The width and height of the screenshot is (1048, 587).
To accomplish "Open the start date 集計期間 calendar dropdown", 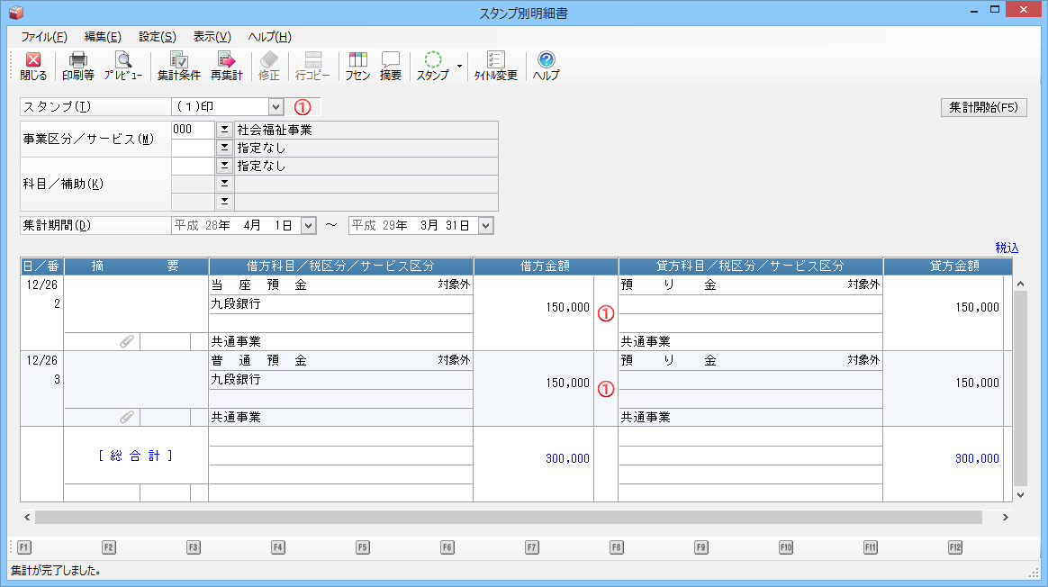I will pos(308,226).
